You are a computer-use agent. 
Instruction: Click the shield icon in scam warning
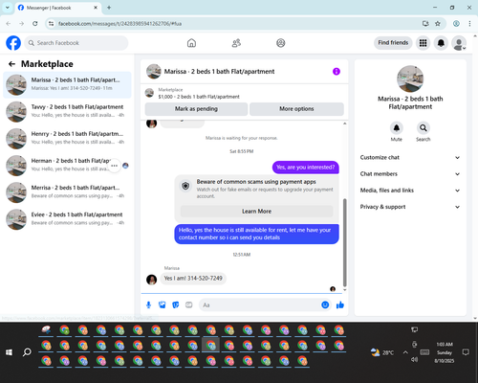click(185, 186)
